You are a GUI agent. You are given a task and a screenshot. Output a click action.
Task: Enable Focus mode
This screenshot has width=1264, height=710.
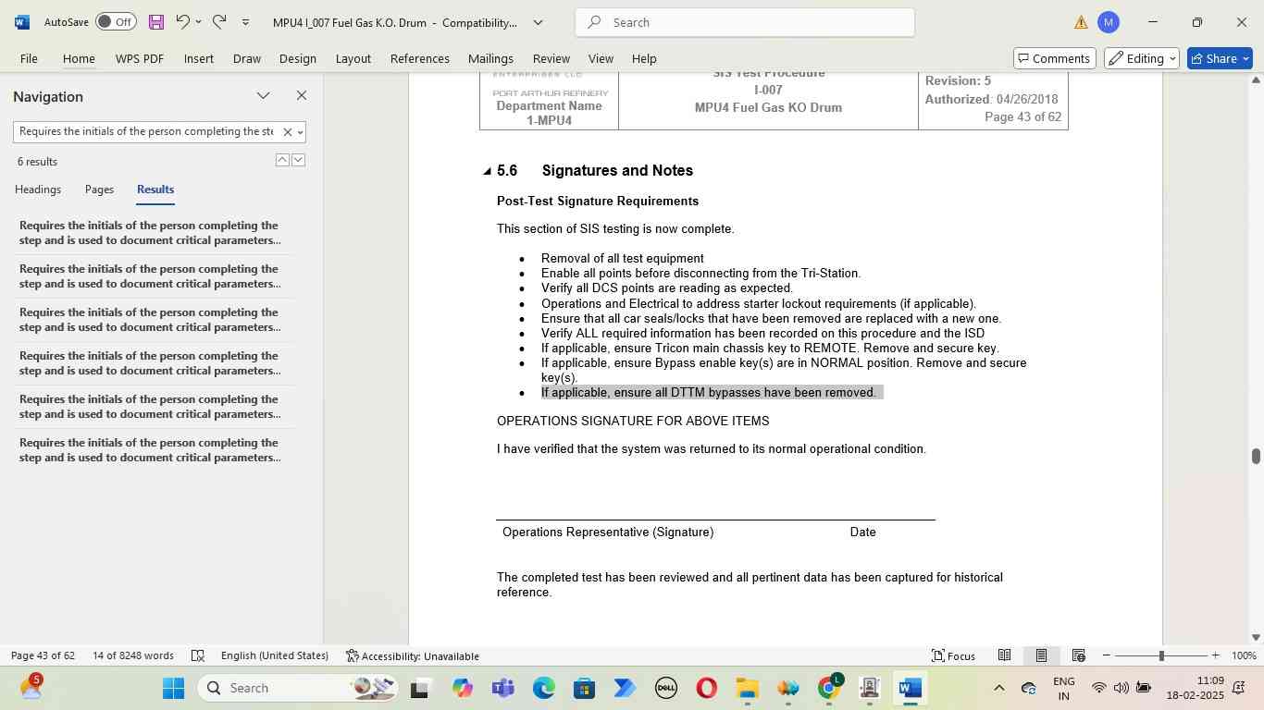(x=954, y=655)
